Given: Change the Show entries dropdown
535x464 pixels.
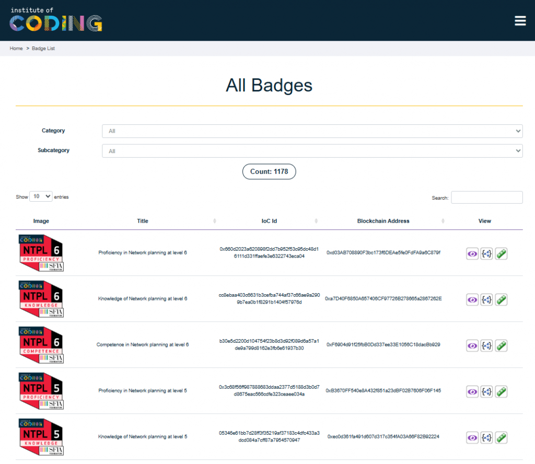Looking at the screenshot, I should 41,196.
